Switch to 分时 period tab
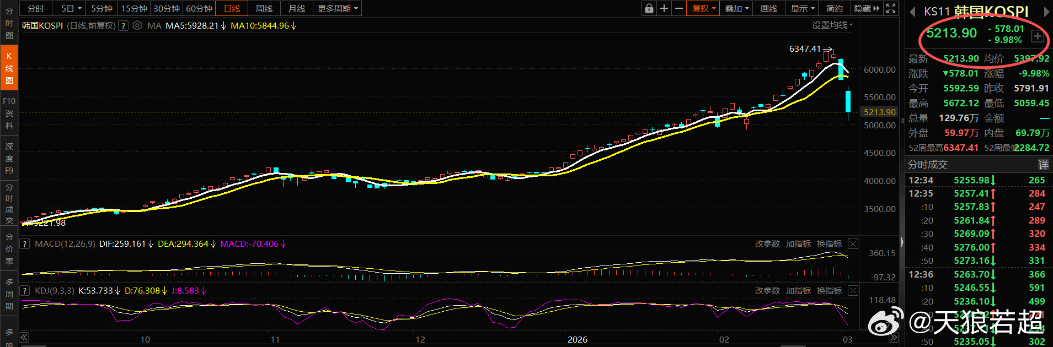This screenshot has width=1053, height=347. coord(36,8)
